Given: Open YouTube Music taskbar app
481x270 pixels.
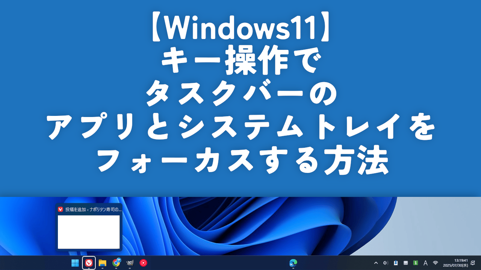Looking at the screenshot, I should click(143, 263).
